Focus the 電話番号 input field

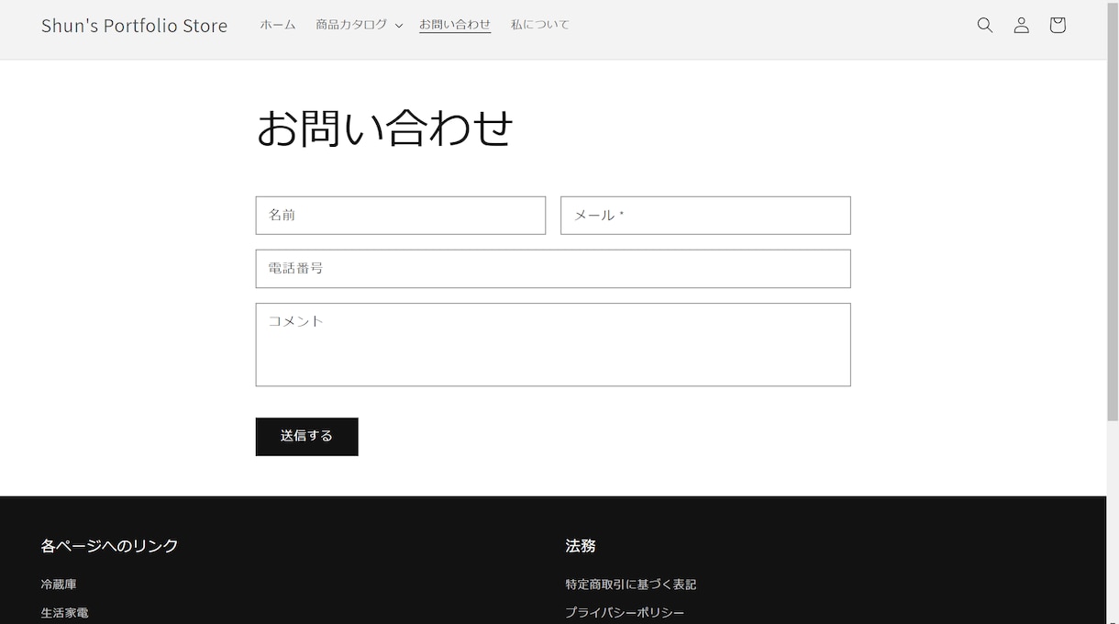pyautogui.click(x=553, y=268)
